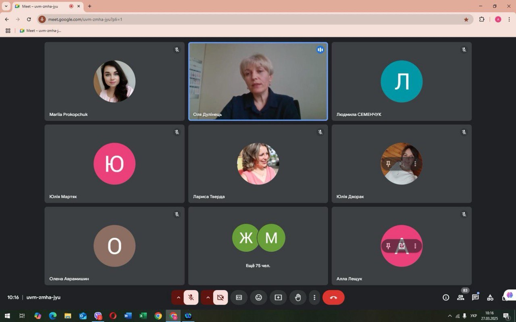This screenshot has height=322, width=516.
Task: Click Людмила СЕМЕНЧУК avatar letter Л
Action: point(402,81)
